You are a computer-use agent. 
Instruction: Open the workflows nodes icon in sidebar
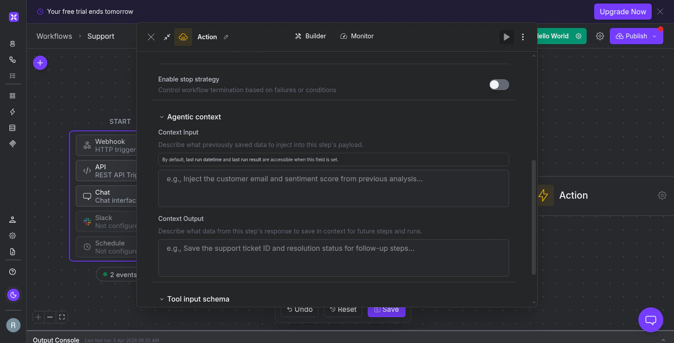tap(12, 60)
